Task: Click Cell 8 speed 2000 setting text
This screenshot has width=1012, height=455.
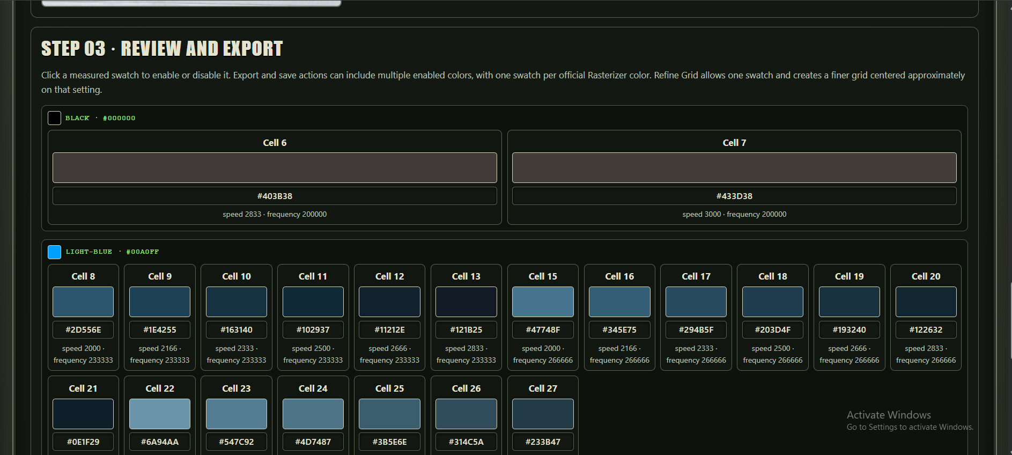Action: point(83,354)
